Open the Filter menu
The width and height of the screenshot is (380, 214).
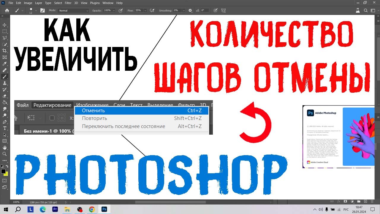coord(68,3)
